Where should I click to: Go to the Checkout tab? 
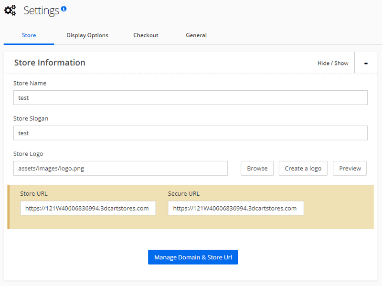(146, 35)
